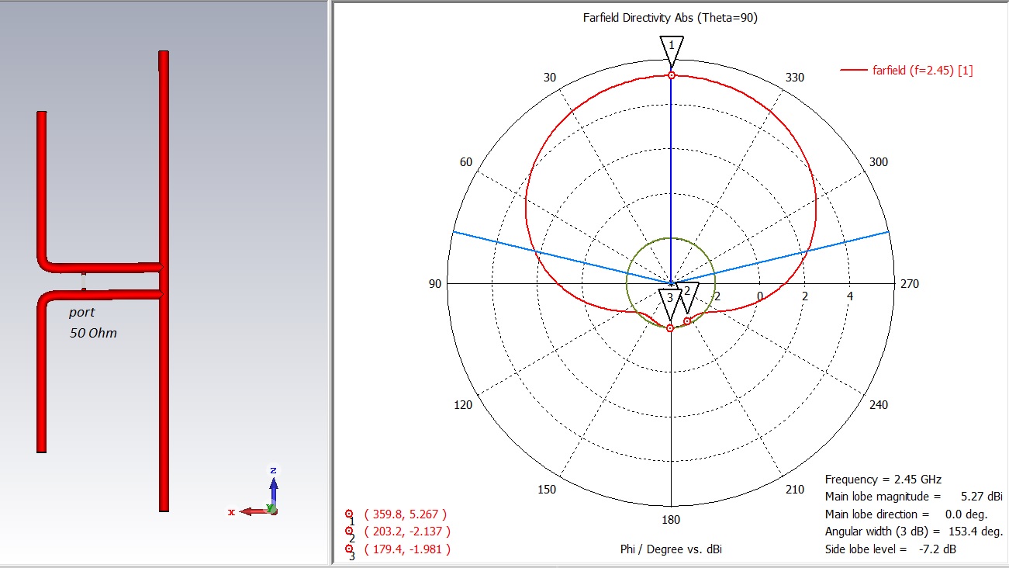Click the 240 degree label on polar plot
1009x568 pixels.
pyautogui.click(x=879, y=405)
